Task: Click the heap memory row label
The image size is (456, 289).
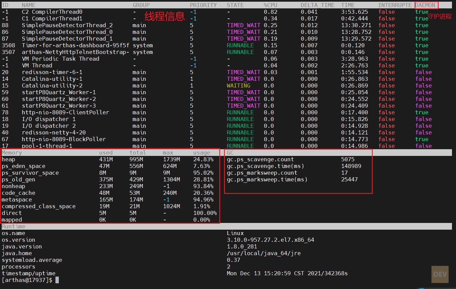Action: (x=8, y=159)
